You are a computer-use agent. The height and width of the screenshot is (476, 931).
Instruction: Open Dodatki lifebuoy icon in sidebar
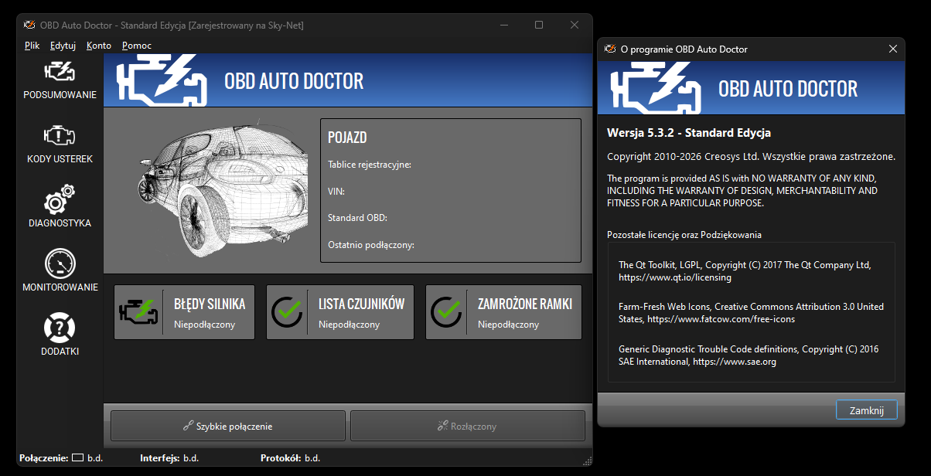click(x=60, y=328)
